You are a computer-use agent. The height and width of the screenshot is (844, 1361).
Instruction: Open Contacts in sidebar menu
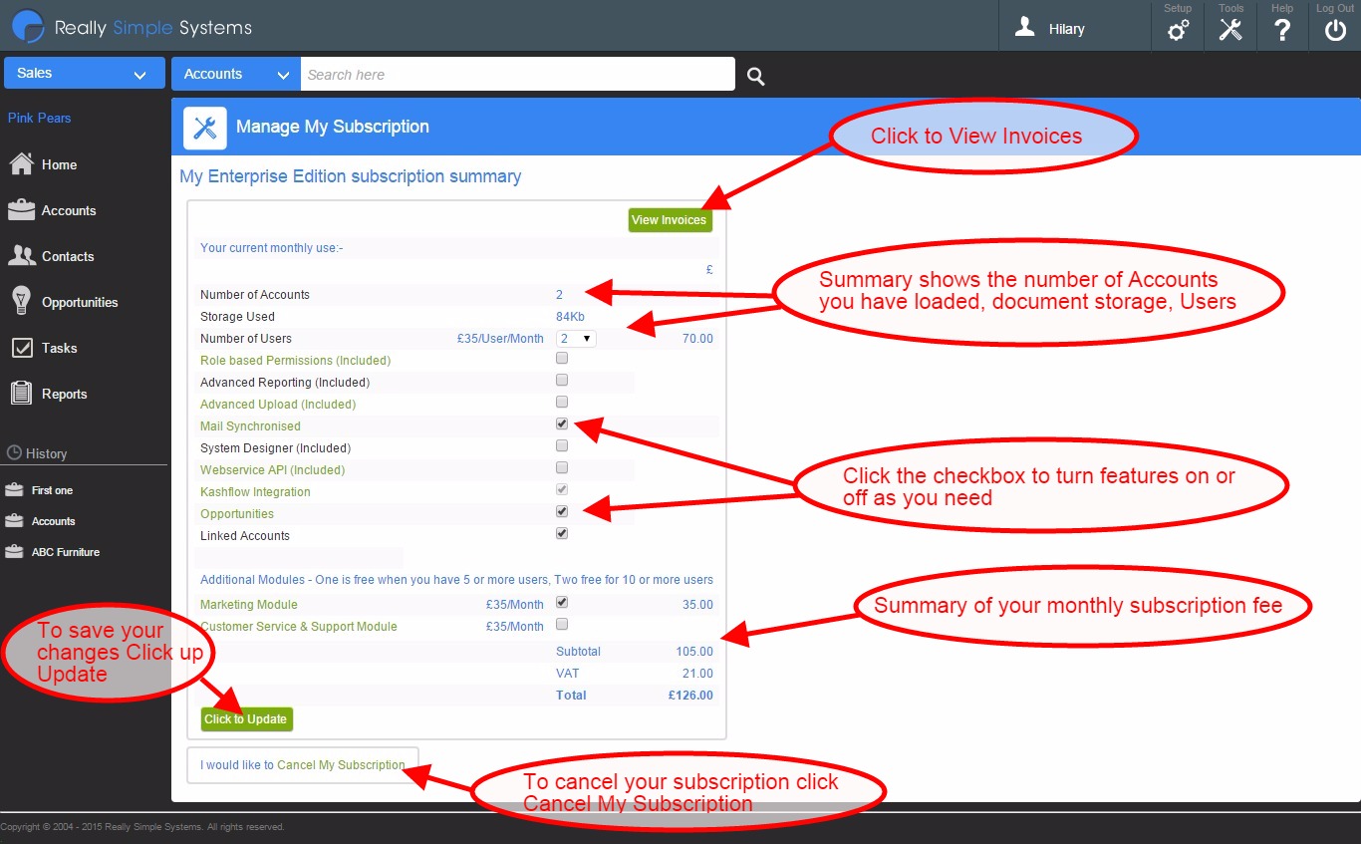(68, 256)
